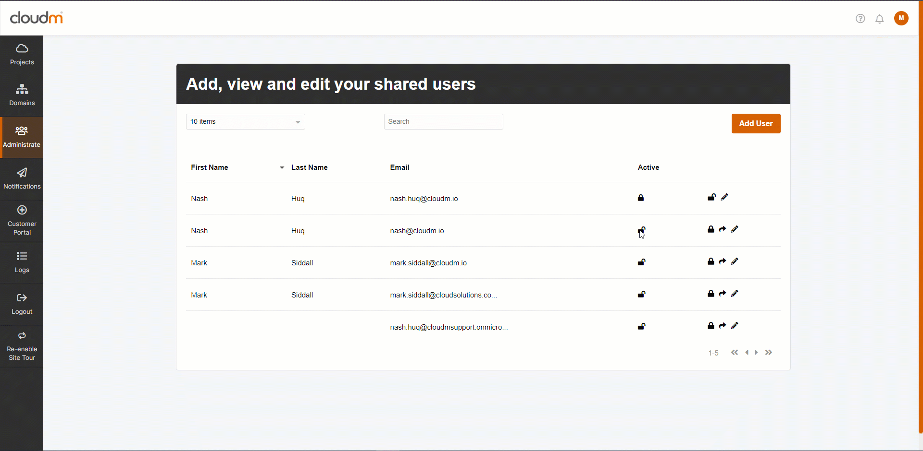Toggle the Active status for the nash.huq@cloudmsupport row
Image resolution: width=923 pixels, height=451 pixels.
pyautogui.click(x=641, y=326)
